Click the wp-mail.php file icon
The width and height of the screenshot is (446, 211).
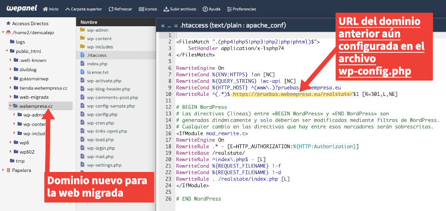(x=82, y=156)
